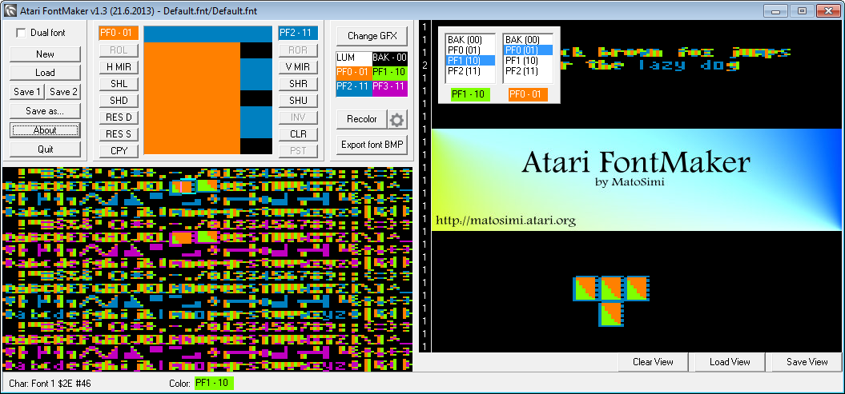Click the Change GFX button

tap(372, 36)
